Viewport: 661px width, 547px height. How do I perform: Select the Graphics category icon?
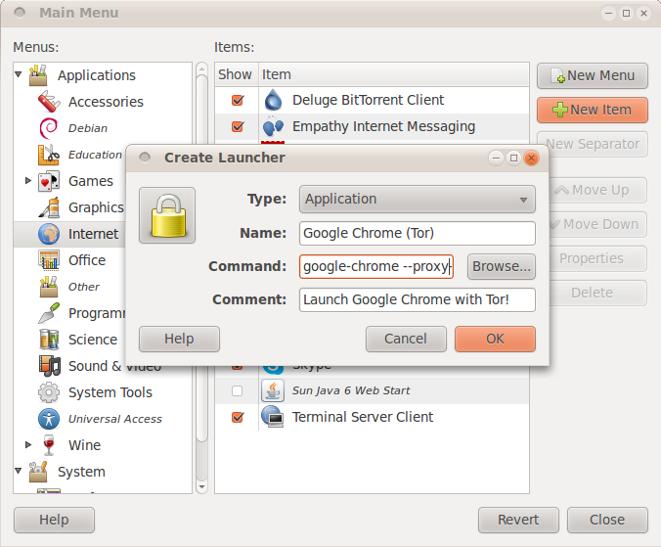point(49,207)
